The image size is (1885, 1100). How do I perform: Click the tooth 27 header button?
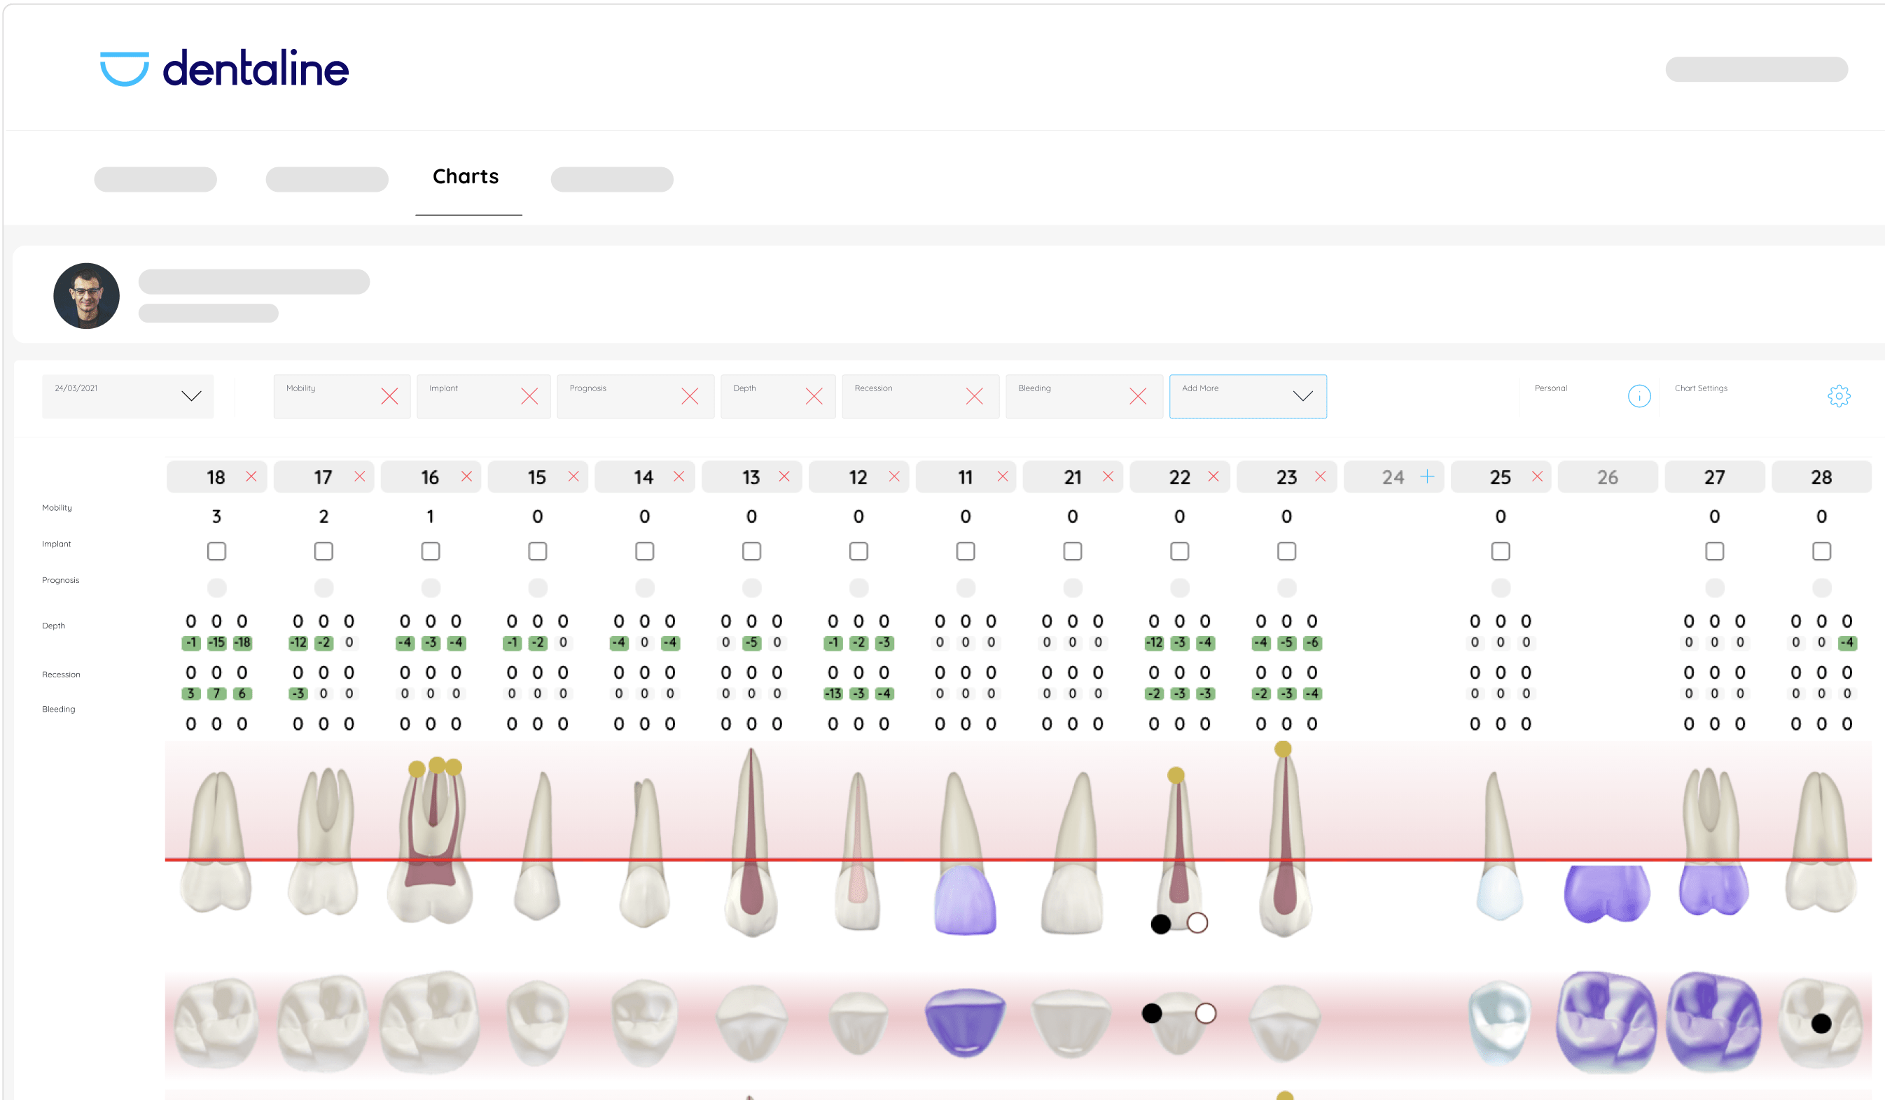click(x=1713, y=477)
